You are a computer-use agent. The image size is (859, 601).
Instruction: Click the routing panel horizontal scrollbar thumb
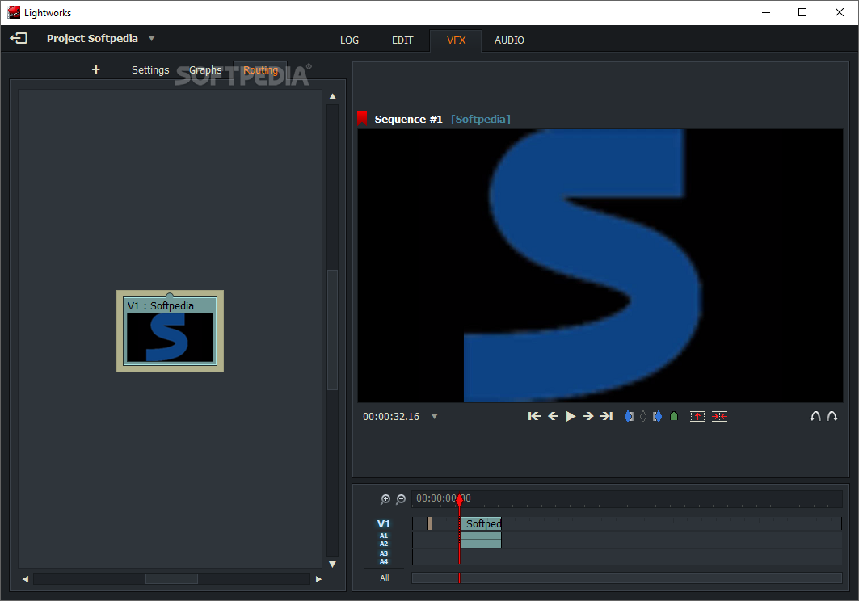click(171, 579)
